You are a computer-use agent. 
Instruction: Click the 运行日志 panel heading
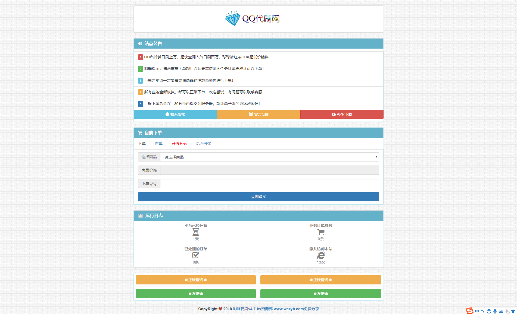pyautogui.click(x=258, y=215)
